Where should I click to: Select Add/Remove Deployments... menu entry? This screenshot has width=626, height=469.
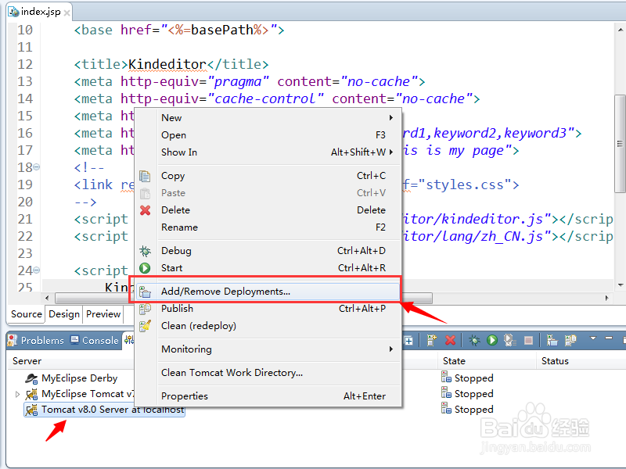coord(268,291)
